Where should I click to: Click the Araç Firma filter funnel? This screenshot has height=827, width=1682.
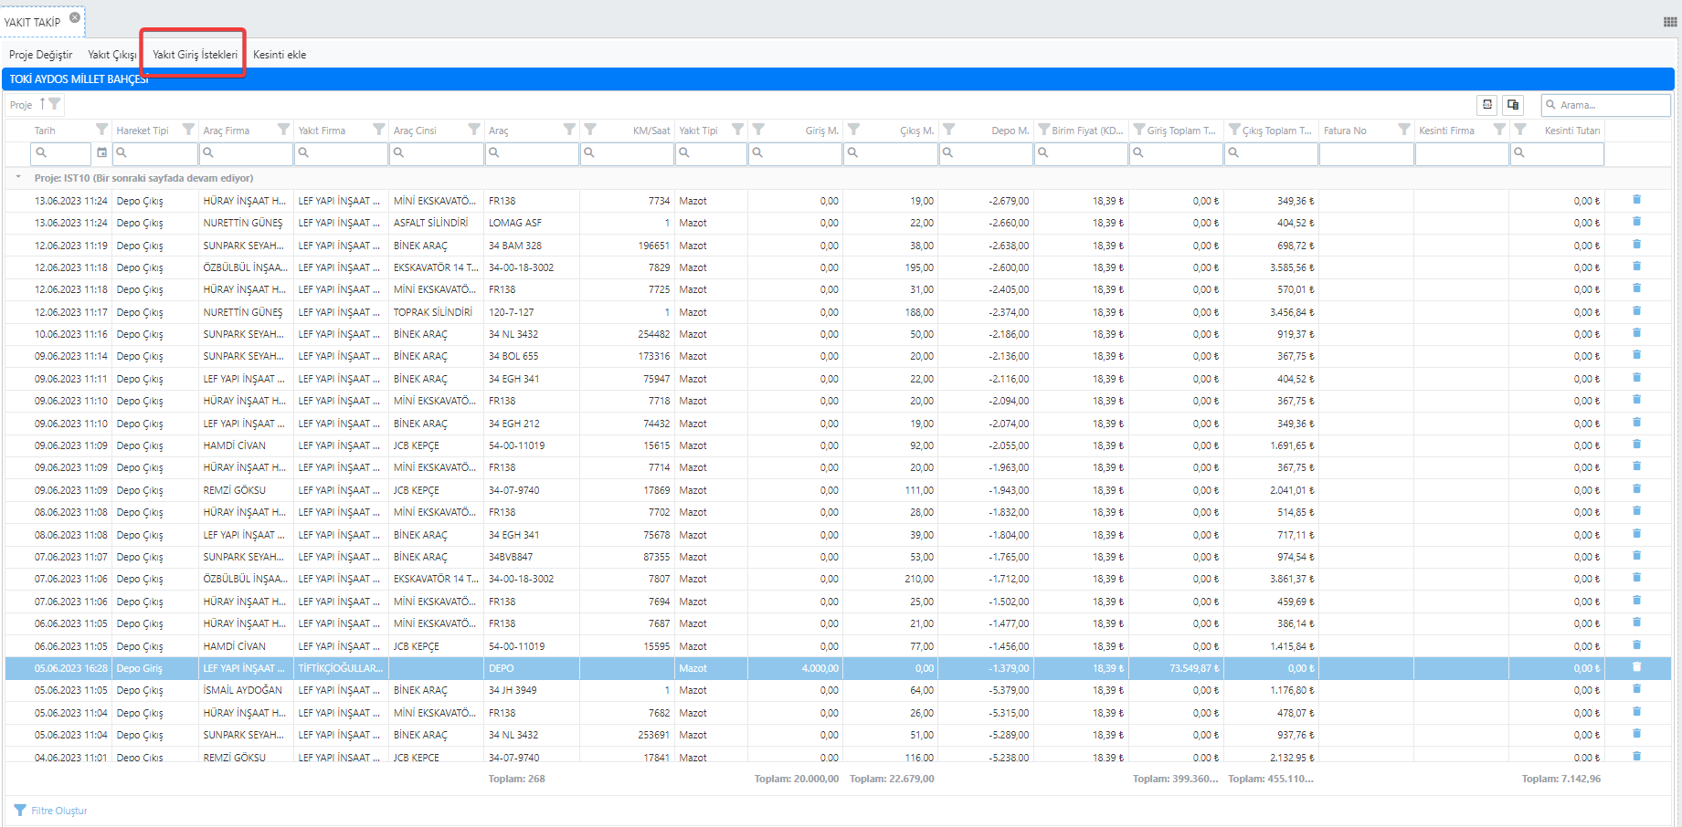pyautogui.click(x=283, y=130)
